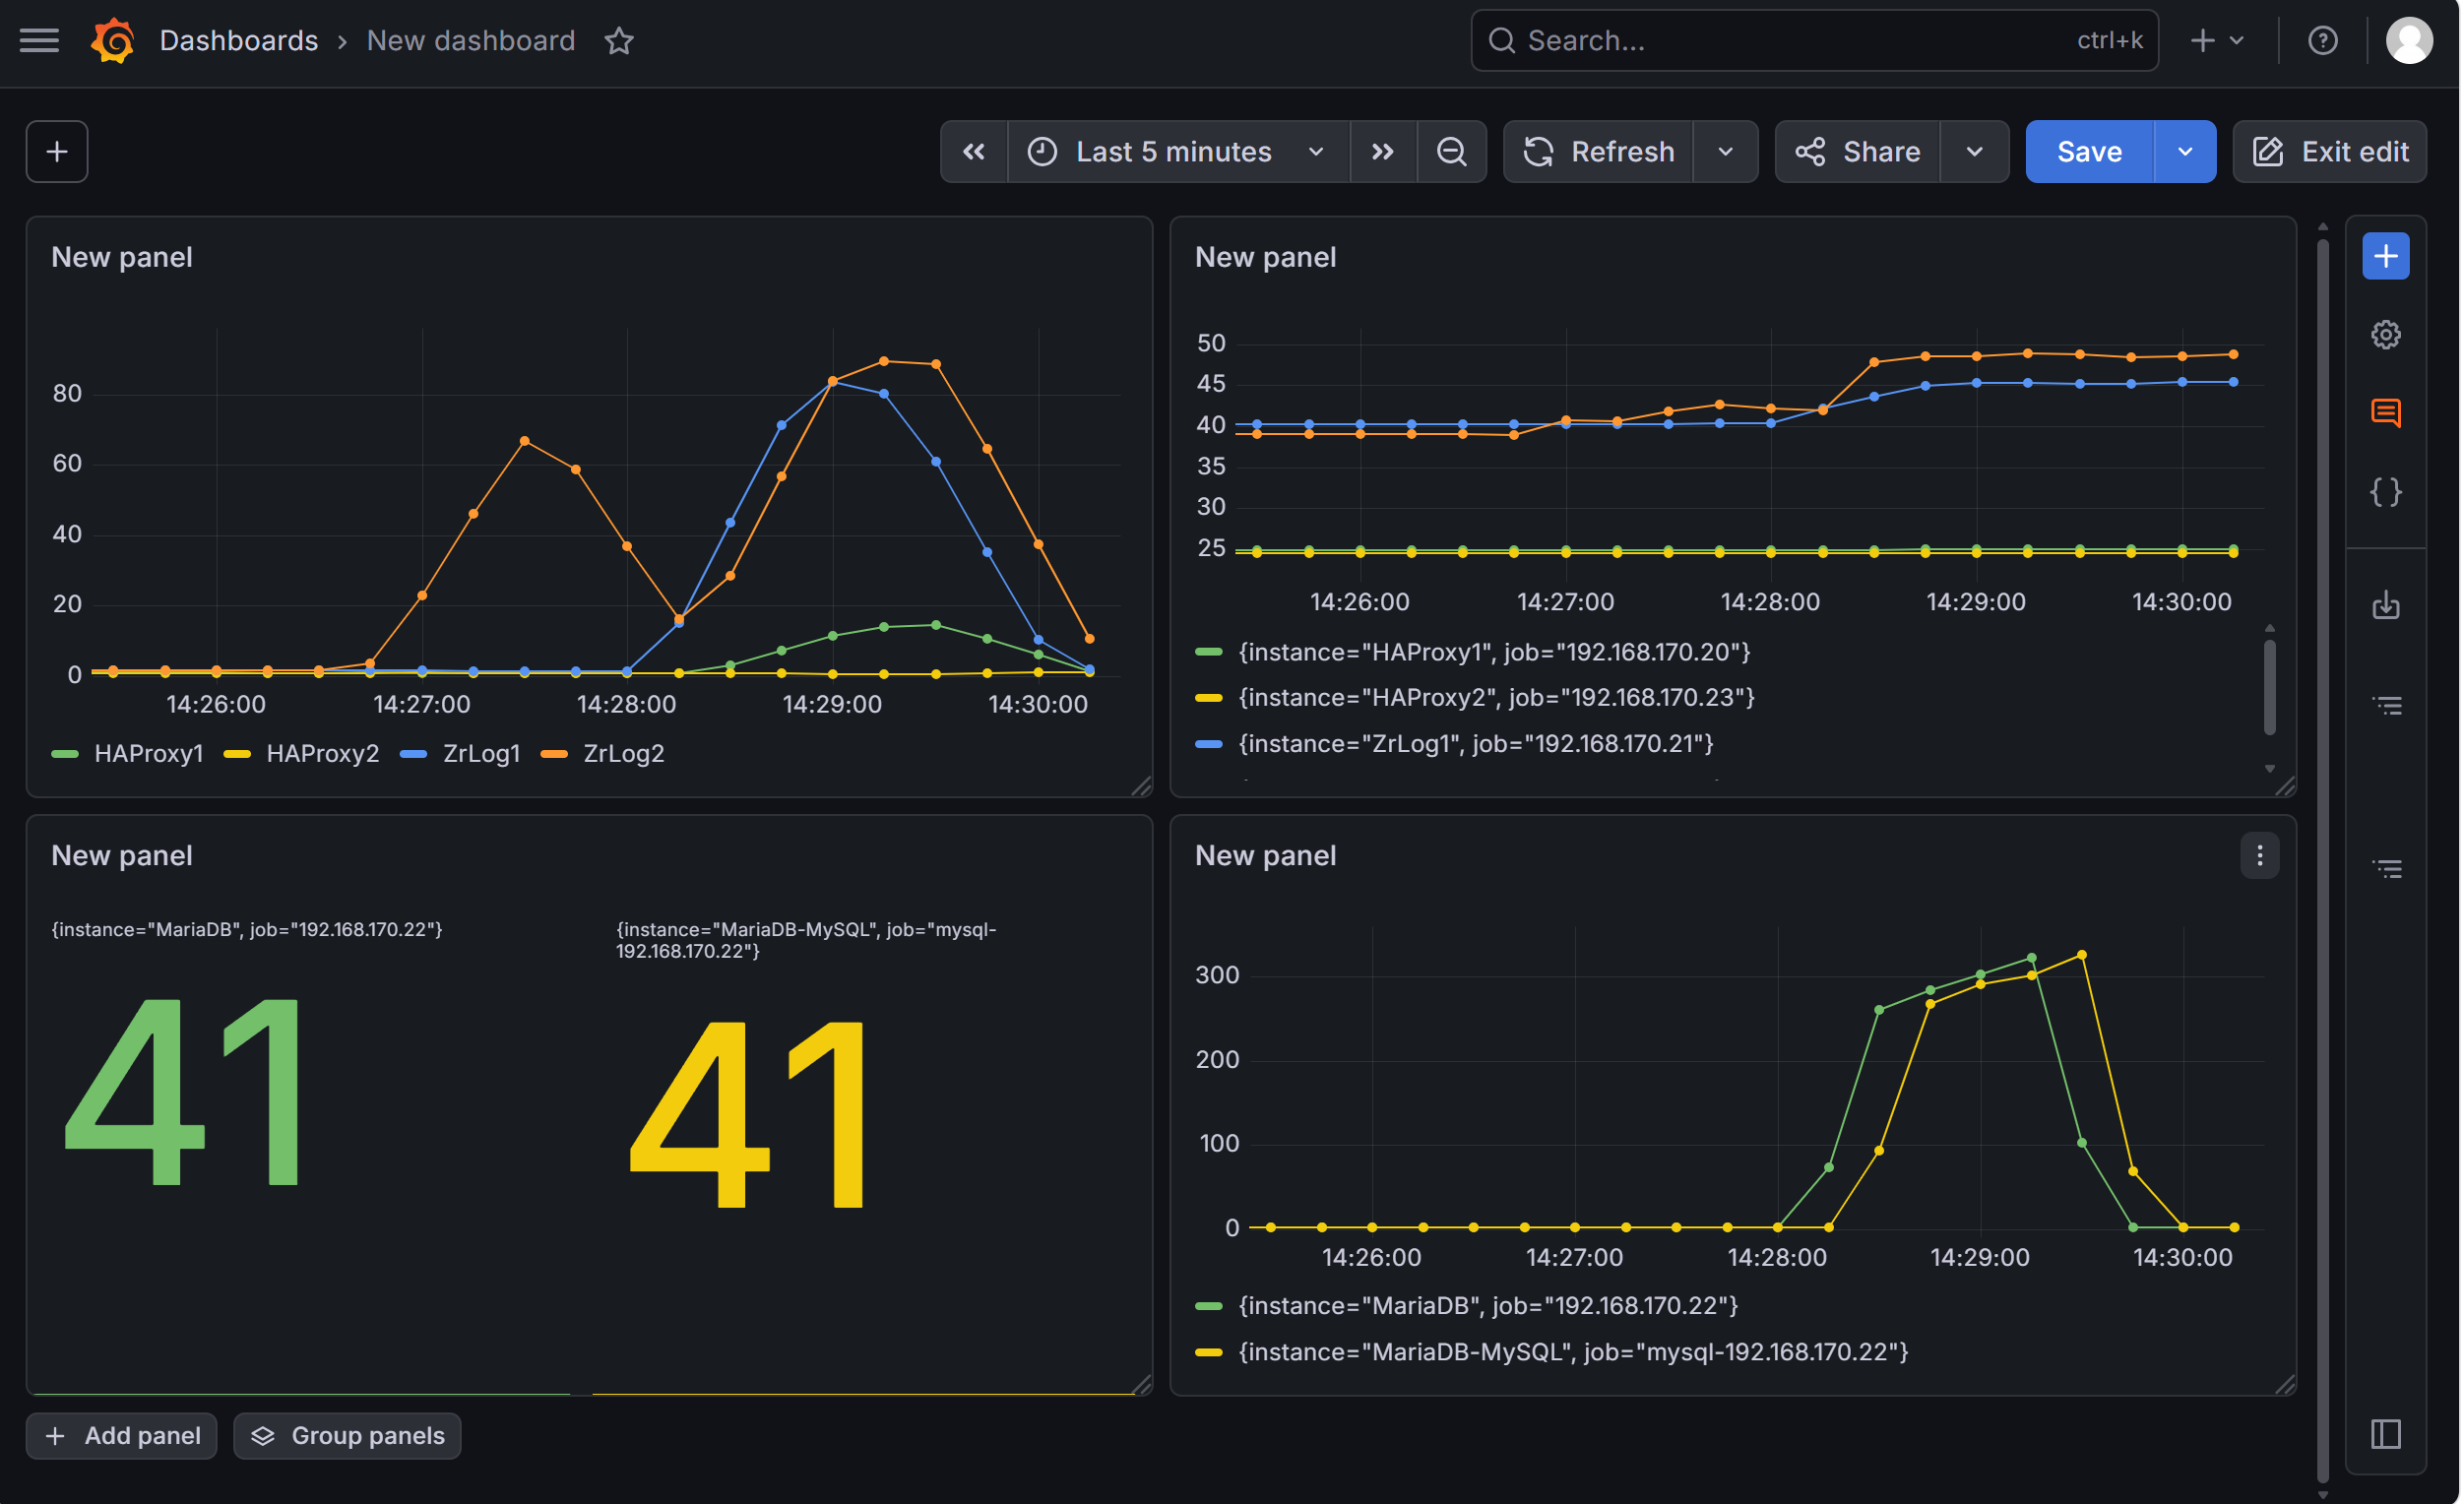Click the Add panel button
This screenshot has height=1504, width=2464.
122,1436
